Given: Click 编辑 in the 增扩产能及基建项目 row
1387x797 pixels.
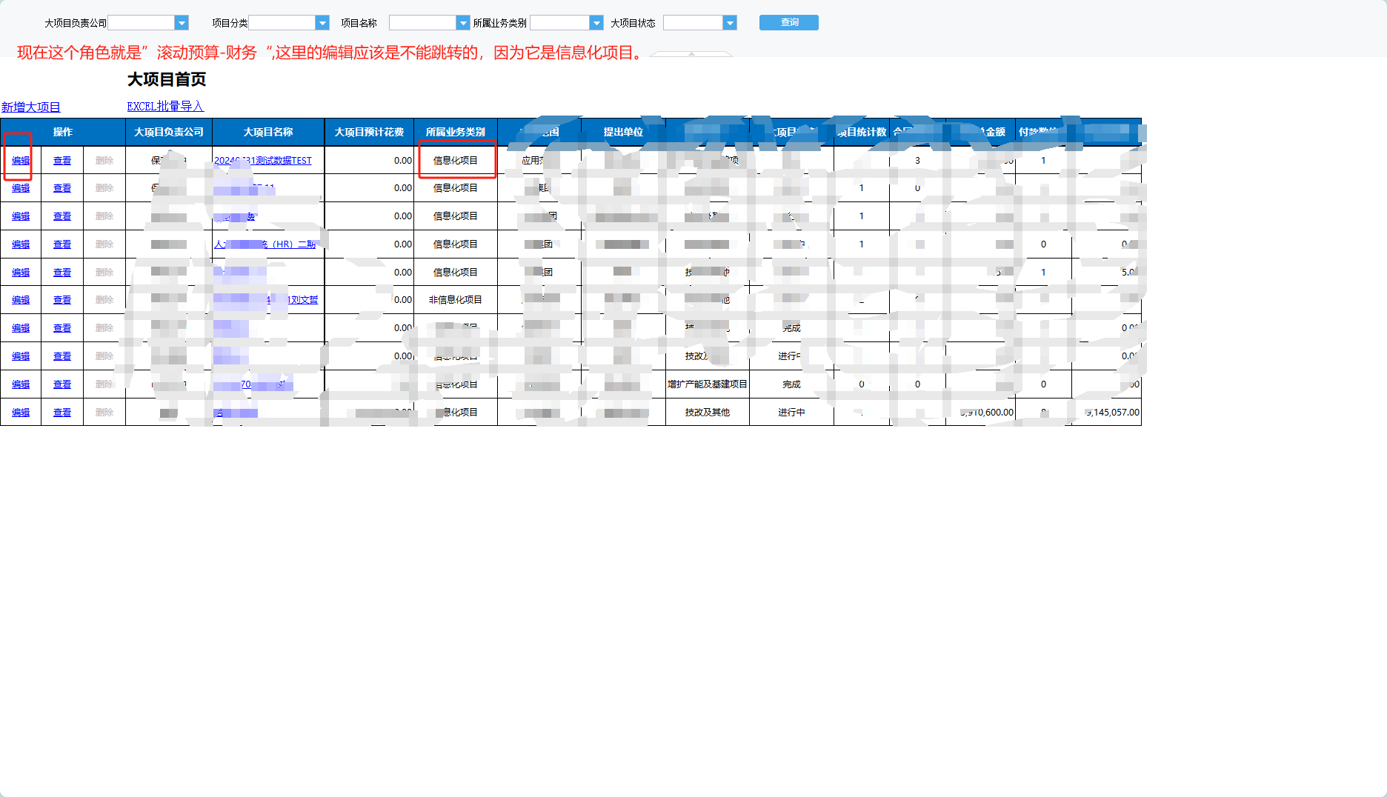Looking at the screenshot, I should pos(21,384).
